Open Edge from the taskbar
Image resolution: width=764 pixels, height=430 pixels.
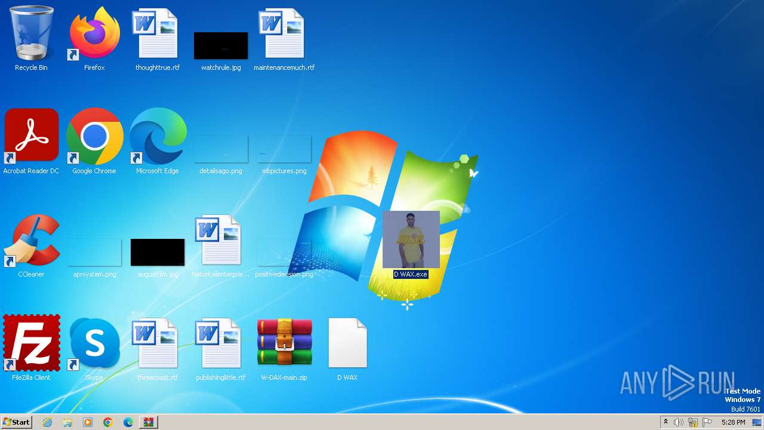128,422
